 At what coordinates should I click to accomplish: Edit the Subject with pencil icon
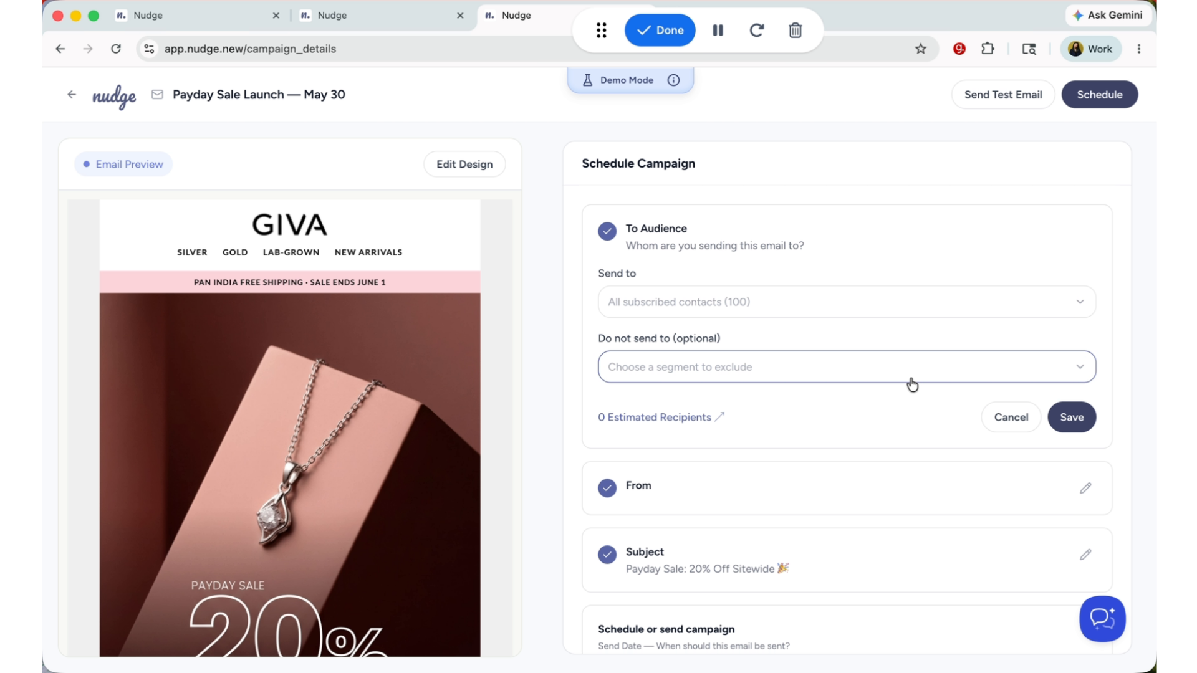coord(1085,554)
